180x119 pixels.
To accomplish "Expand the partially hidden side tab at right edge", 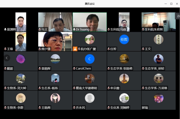I will [x=178, y=16].
